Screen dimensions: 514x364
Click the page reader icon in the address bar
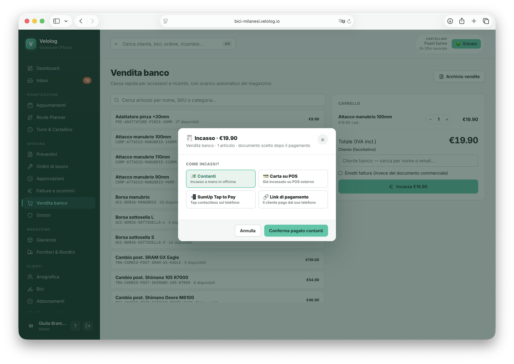pyautogui.click(x=165, y=21)
